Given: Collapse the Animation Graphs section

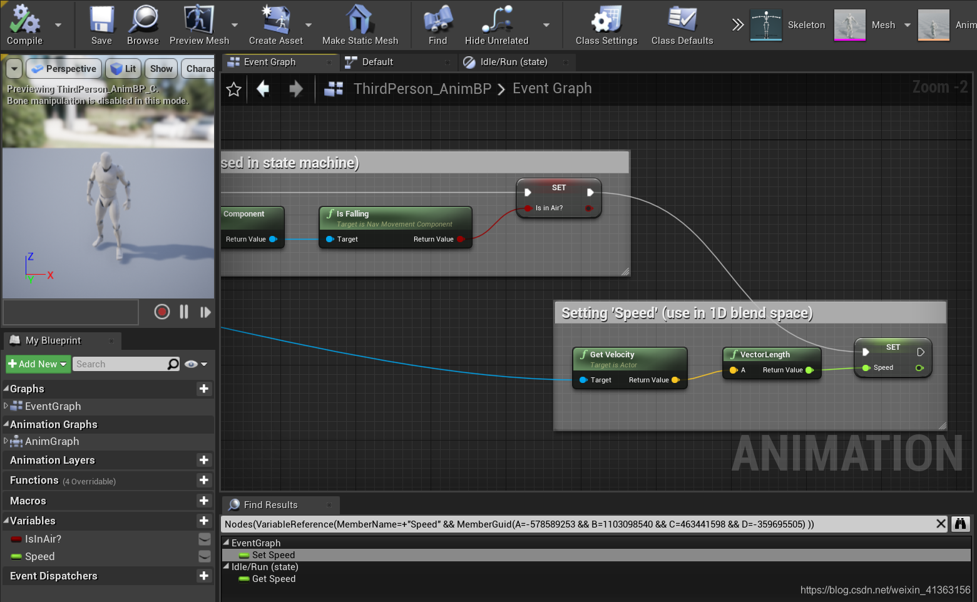Looking at the screenshot, I should coord(6,424).
